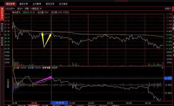Switch to the 超级大单 tab

pyautogui.click(x=24, y=4)
